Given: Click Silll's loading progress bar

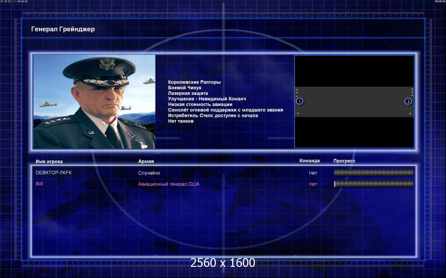Looking at the screenshot, I should (373, 184).
